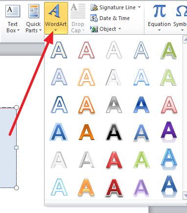Select the glossy blue fill WordArt, third row

point(141,105)
